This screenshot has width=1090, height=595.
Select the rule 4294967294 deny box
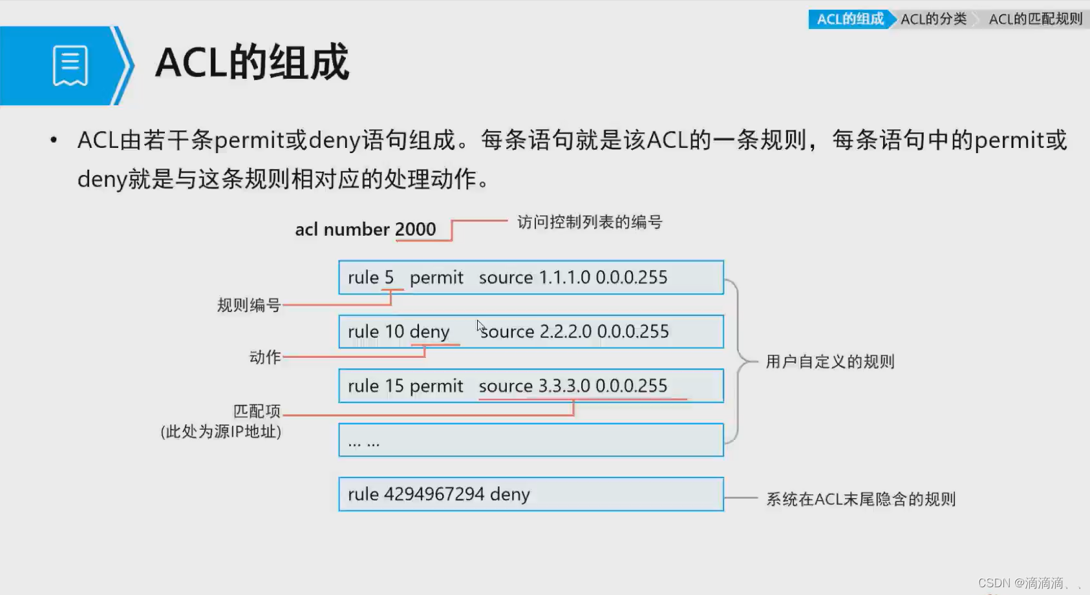(530, 494)
